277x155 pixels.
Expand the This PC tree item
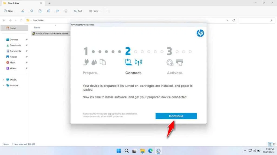click(3, 79)
